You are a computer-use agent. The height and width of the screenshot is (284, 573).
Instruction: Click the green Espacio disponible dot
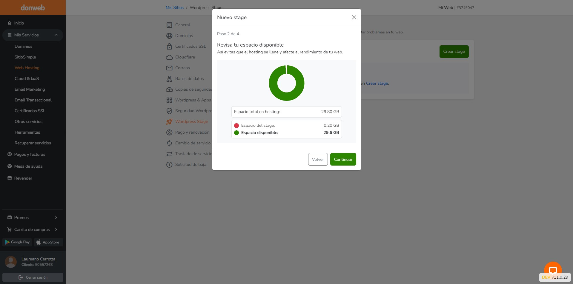pos(236,133)
